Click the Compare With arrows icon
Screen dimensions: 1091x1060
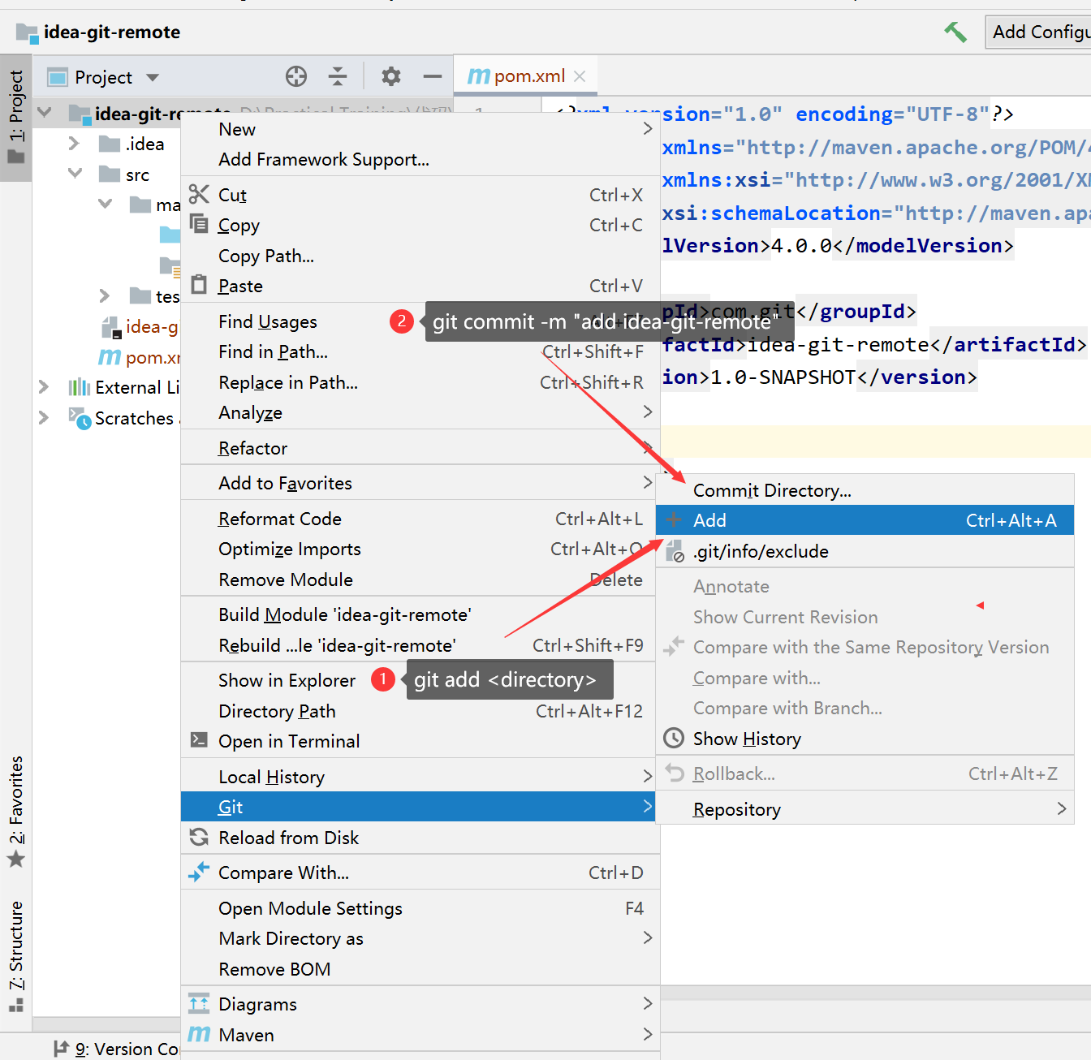point(199,872)
